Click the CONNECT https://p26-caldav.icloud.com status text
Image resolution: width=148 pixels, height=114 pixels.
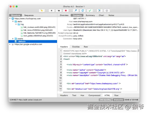[x=26, y=100]
